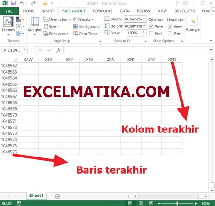Switch to the DATA tab
215x206 pixels.
125,11
